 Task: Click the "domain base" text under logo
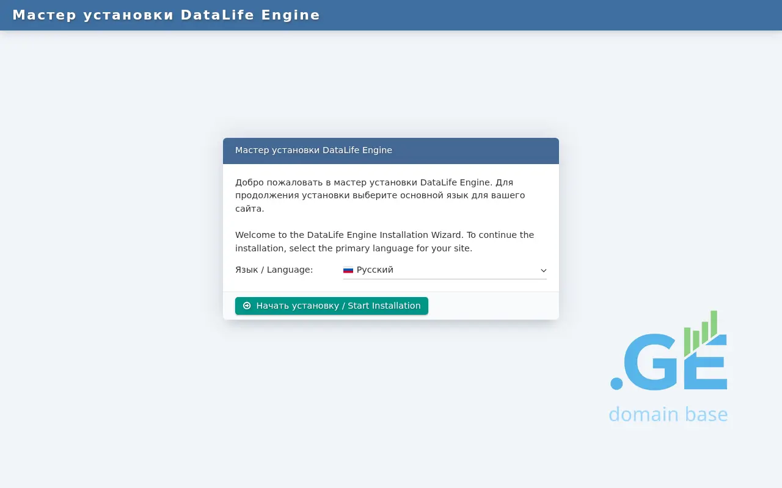pyautogui.click(x=668, y=414)
